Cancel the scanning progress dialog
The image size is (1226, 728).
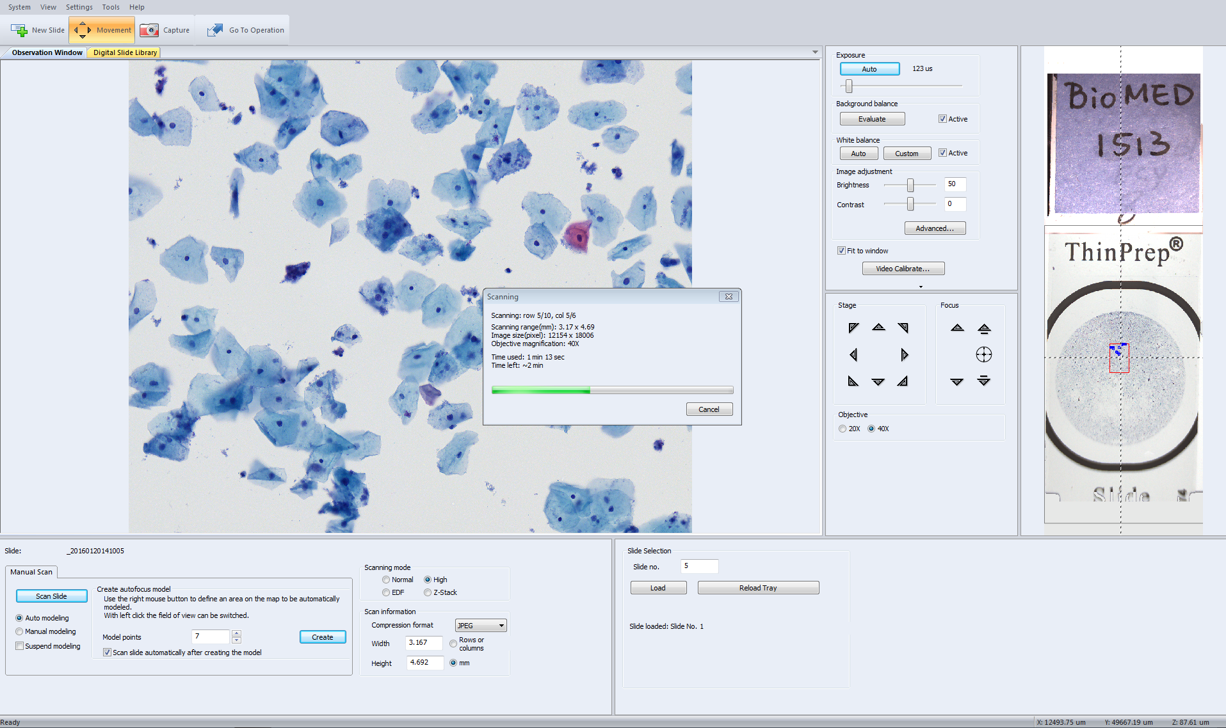click(x=709, y=409)
